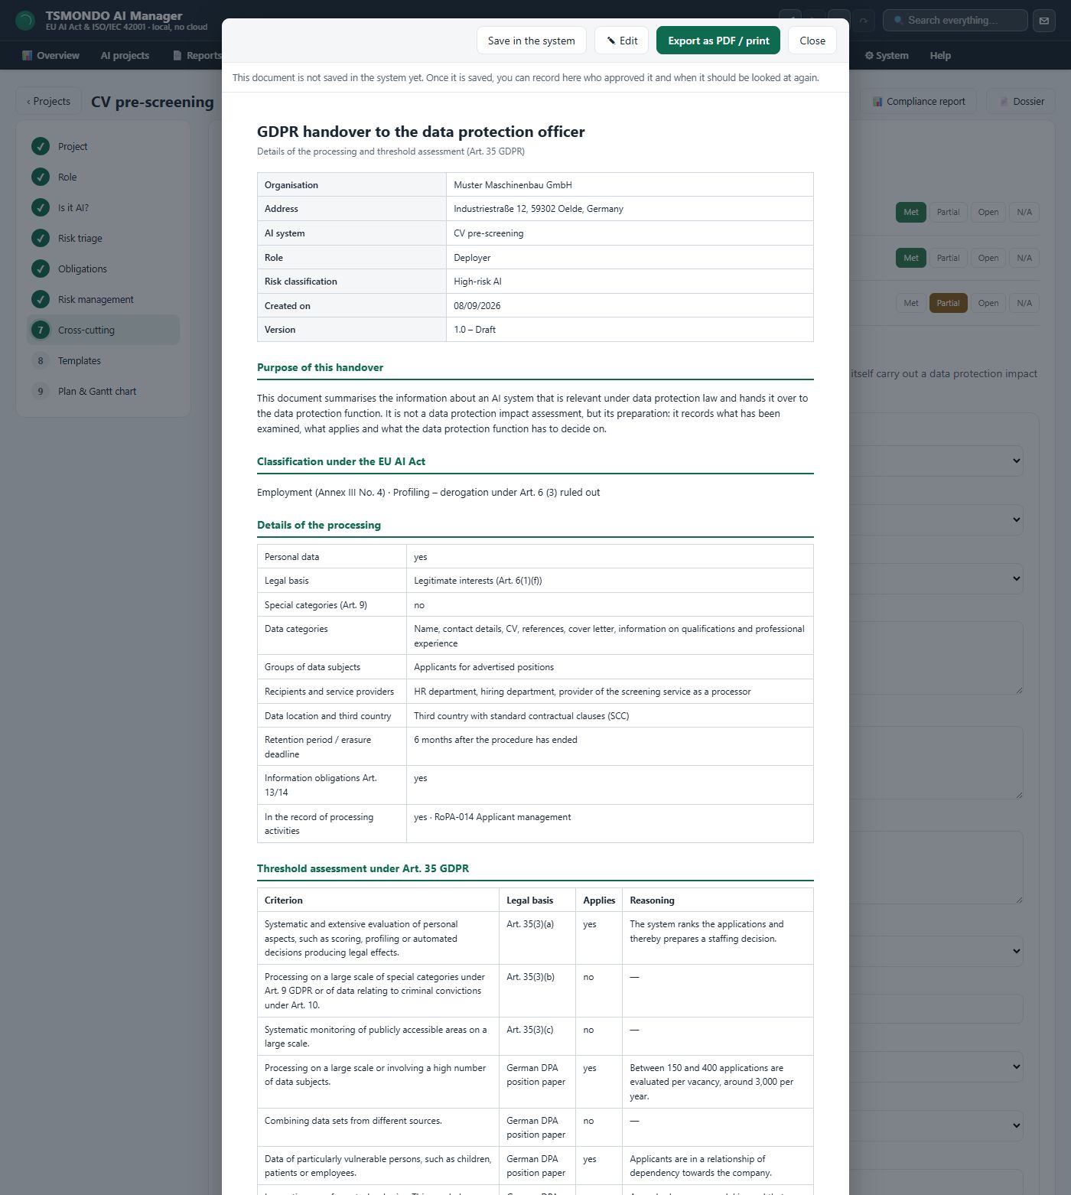The width and height of the screenshot is (1071, 1195).
Task: Click the TSMONDO green logo icon
Action: [x=25, y=21]
